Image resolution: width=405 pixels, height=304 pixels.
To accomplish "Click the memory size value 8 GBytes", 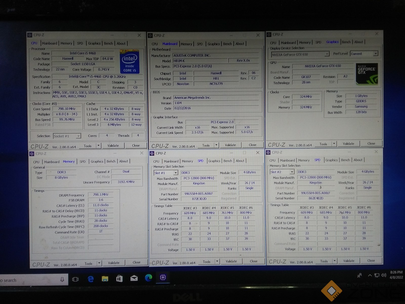I will [61, 178].
